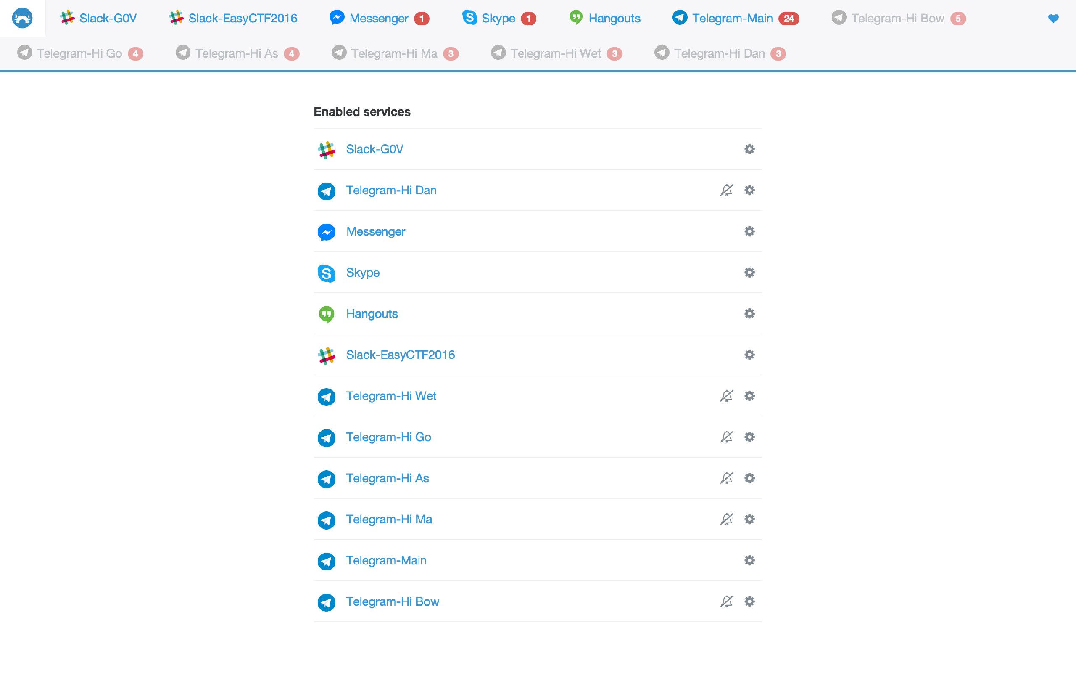The image size is (1076, 673).
Task: Switch to the Hangouts tab
Action: 605,18
